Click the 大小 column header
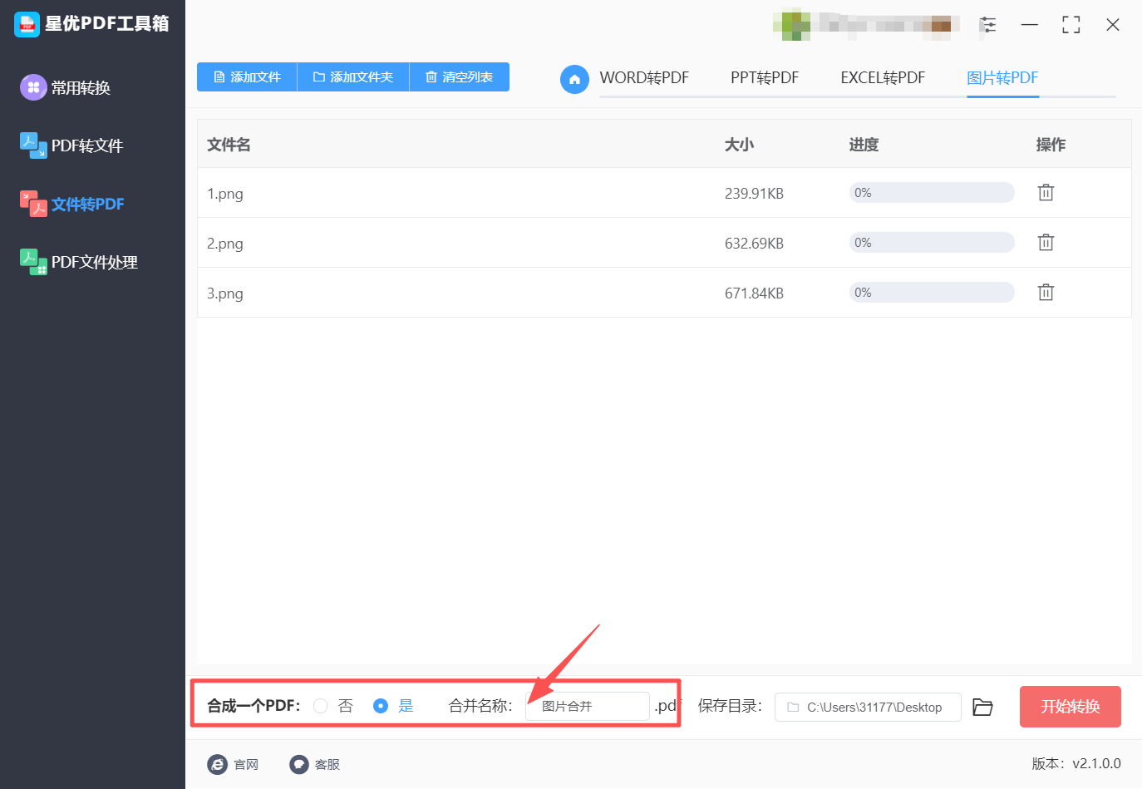The width and height of the screenshot is (1142, 789). tap(739, 145)
